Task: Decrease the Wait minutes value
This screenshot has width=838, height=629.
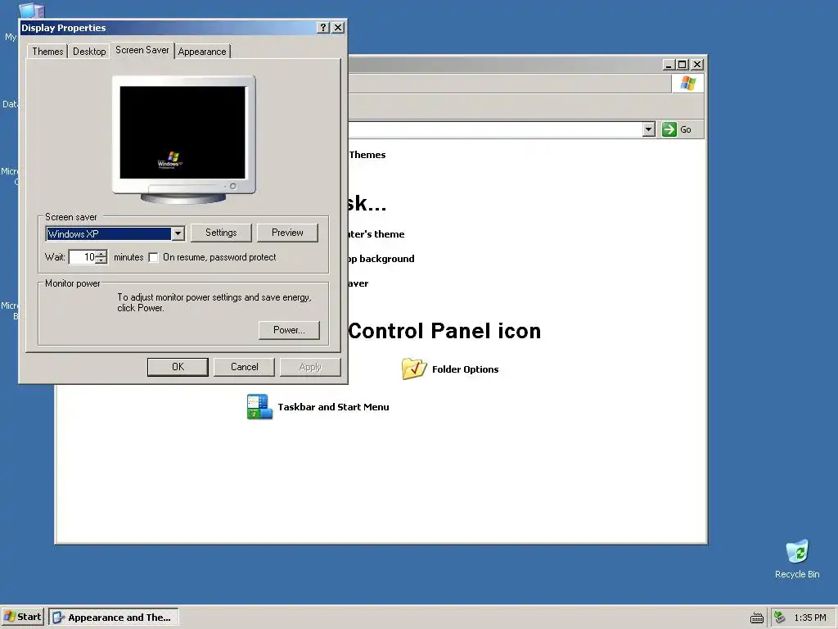Action: (101, 260)
